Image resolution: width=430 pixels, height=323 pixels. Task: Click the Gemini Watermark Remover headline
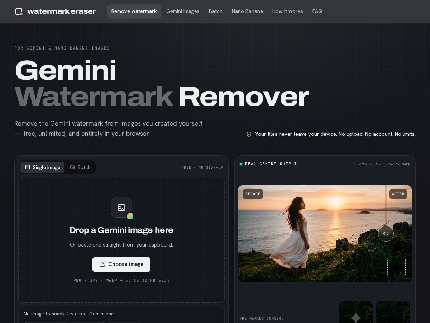[x=162, y=83]
